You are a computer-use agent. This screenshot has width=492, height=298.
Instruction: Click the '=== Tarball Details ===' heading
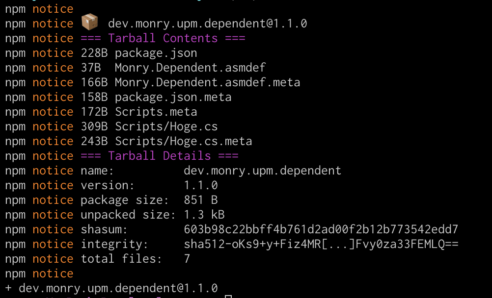(x=160, y=156)
